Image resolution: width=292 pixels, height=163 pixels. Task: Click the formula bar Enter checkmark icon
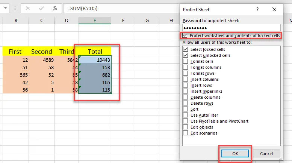pos(42,8)
